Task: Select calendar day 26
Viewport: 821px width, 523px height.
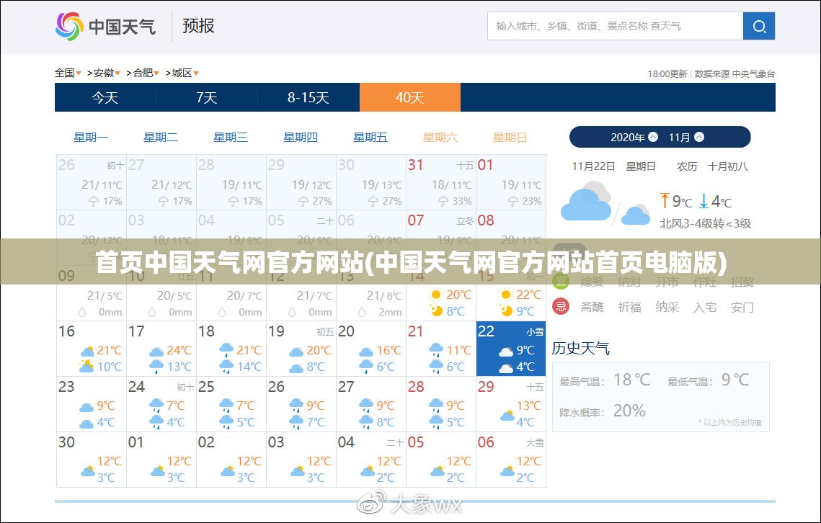Action: [x=301, y=404]
